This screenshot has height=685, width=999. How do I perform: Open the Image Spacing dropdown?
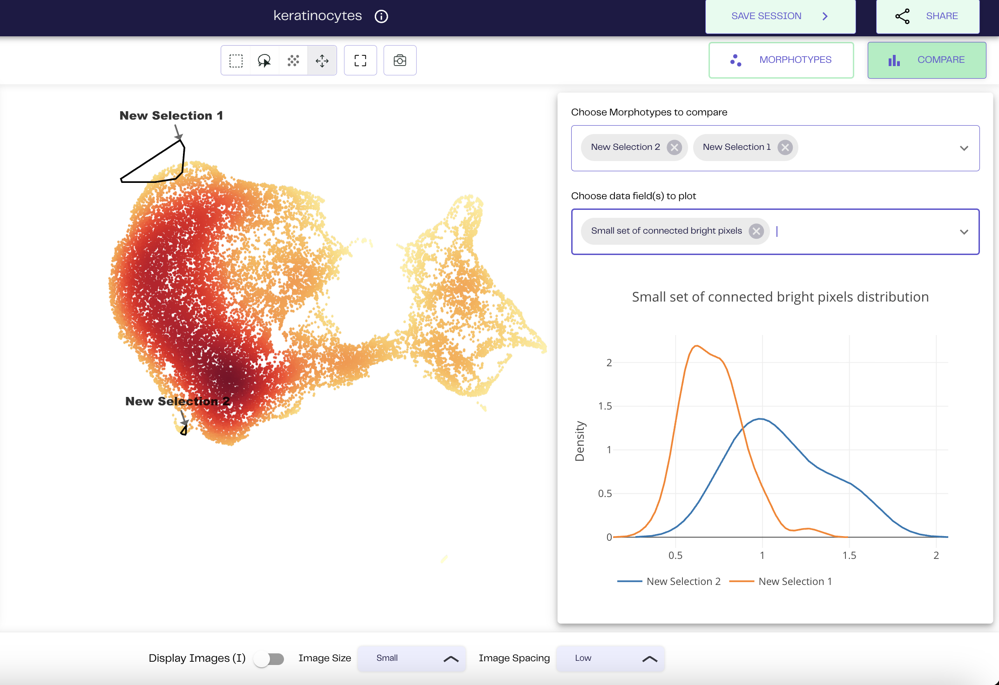click(x=610, y=658)
